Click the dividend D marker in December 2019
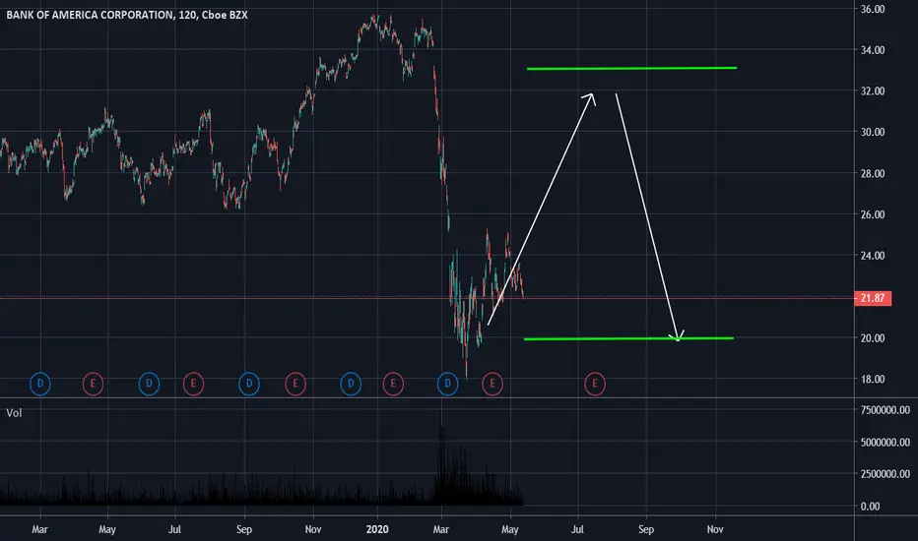Screen dimensions: 918x541 [351, 384]
